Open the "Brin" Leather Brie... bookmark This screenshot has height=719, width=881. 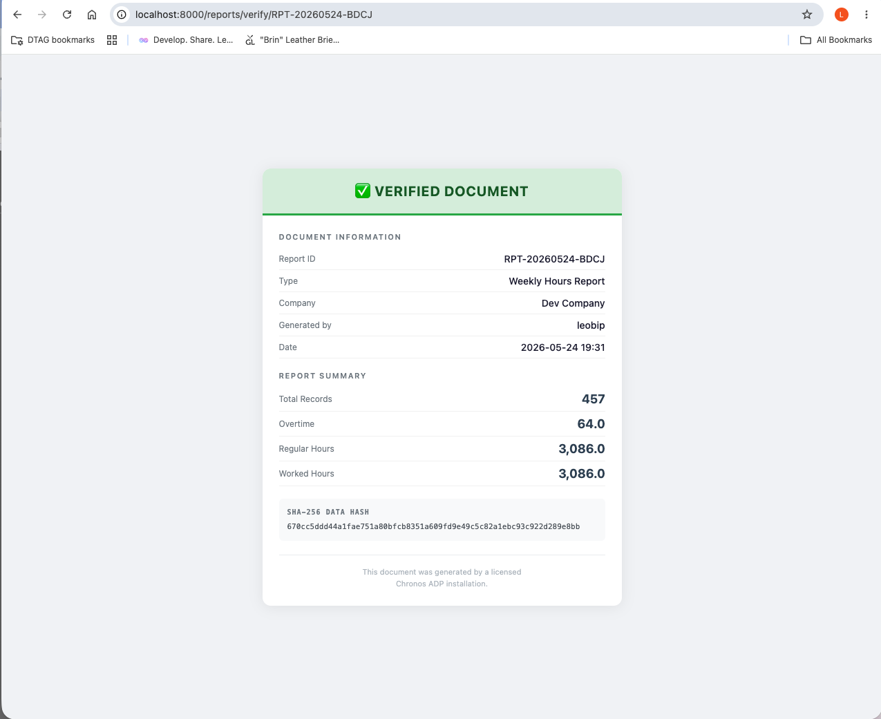(292, 40)
